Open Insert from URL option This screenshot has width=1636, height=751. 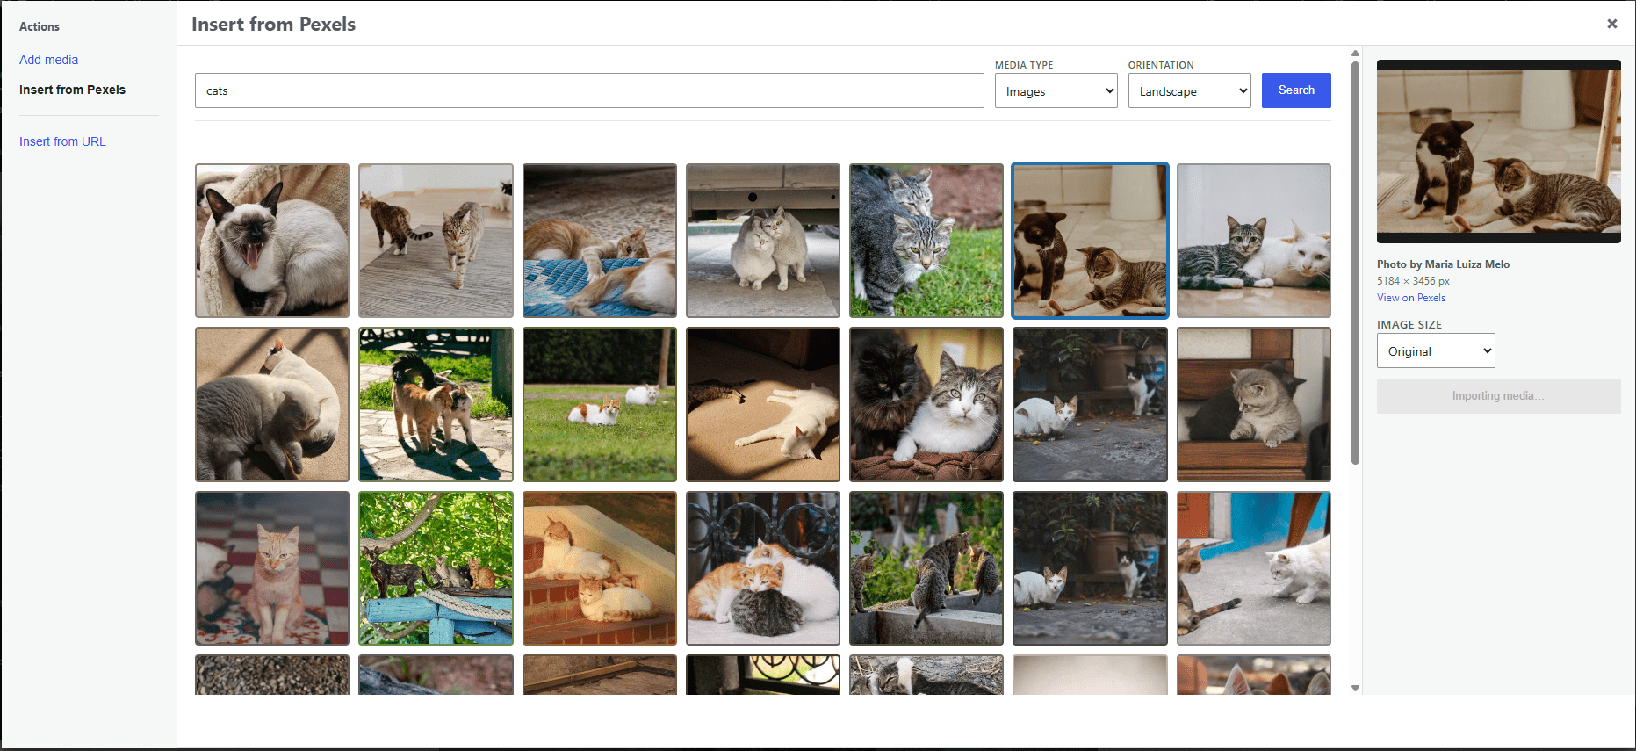click(x=62, y=141)
